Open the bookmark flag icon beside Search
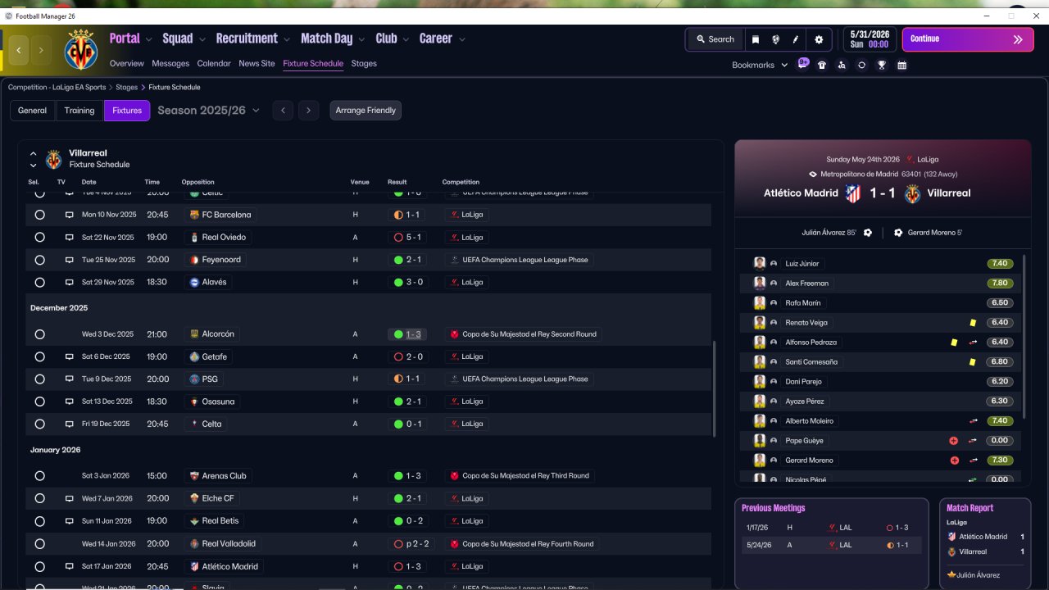This screenshot has height=590, width=1049. (756, 39)
